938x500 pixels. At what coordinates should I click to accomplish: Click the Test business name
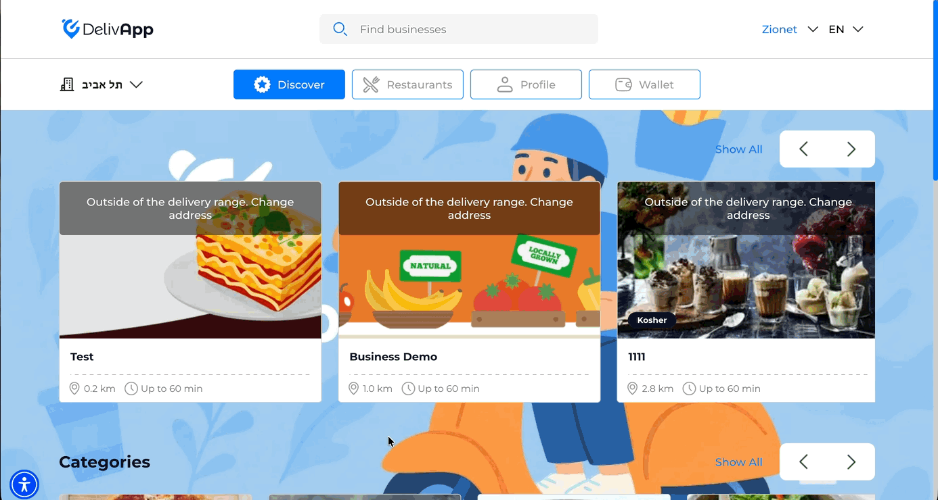pos(82,357)
